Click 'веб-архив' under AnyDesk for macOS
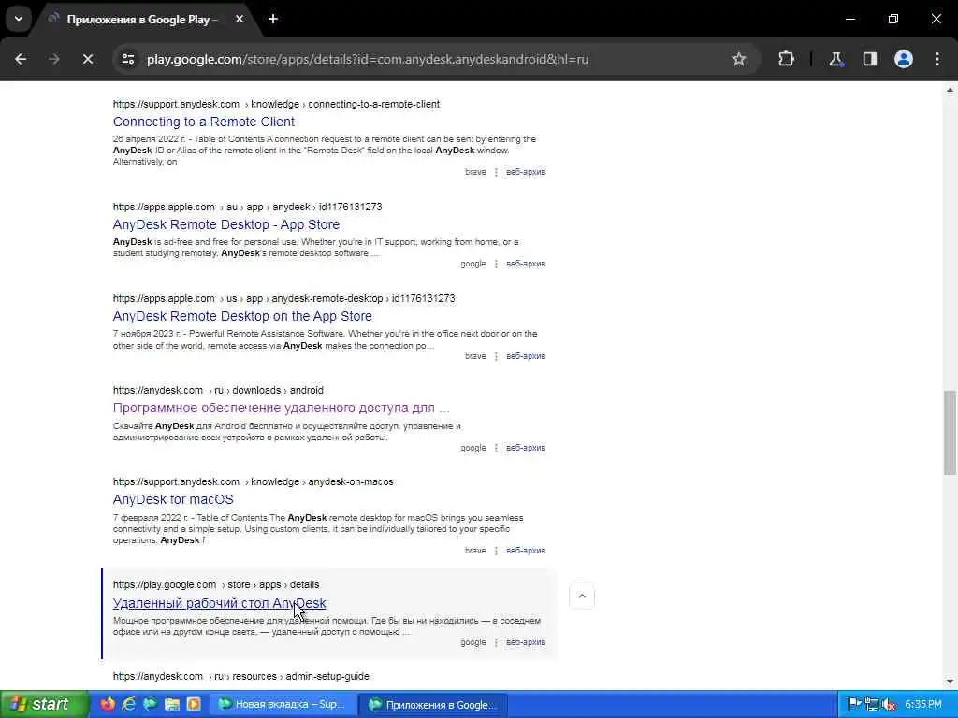The width and height of the screenshot is (958, 718). pos(526,550)
